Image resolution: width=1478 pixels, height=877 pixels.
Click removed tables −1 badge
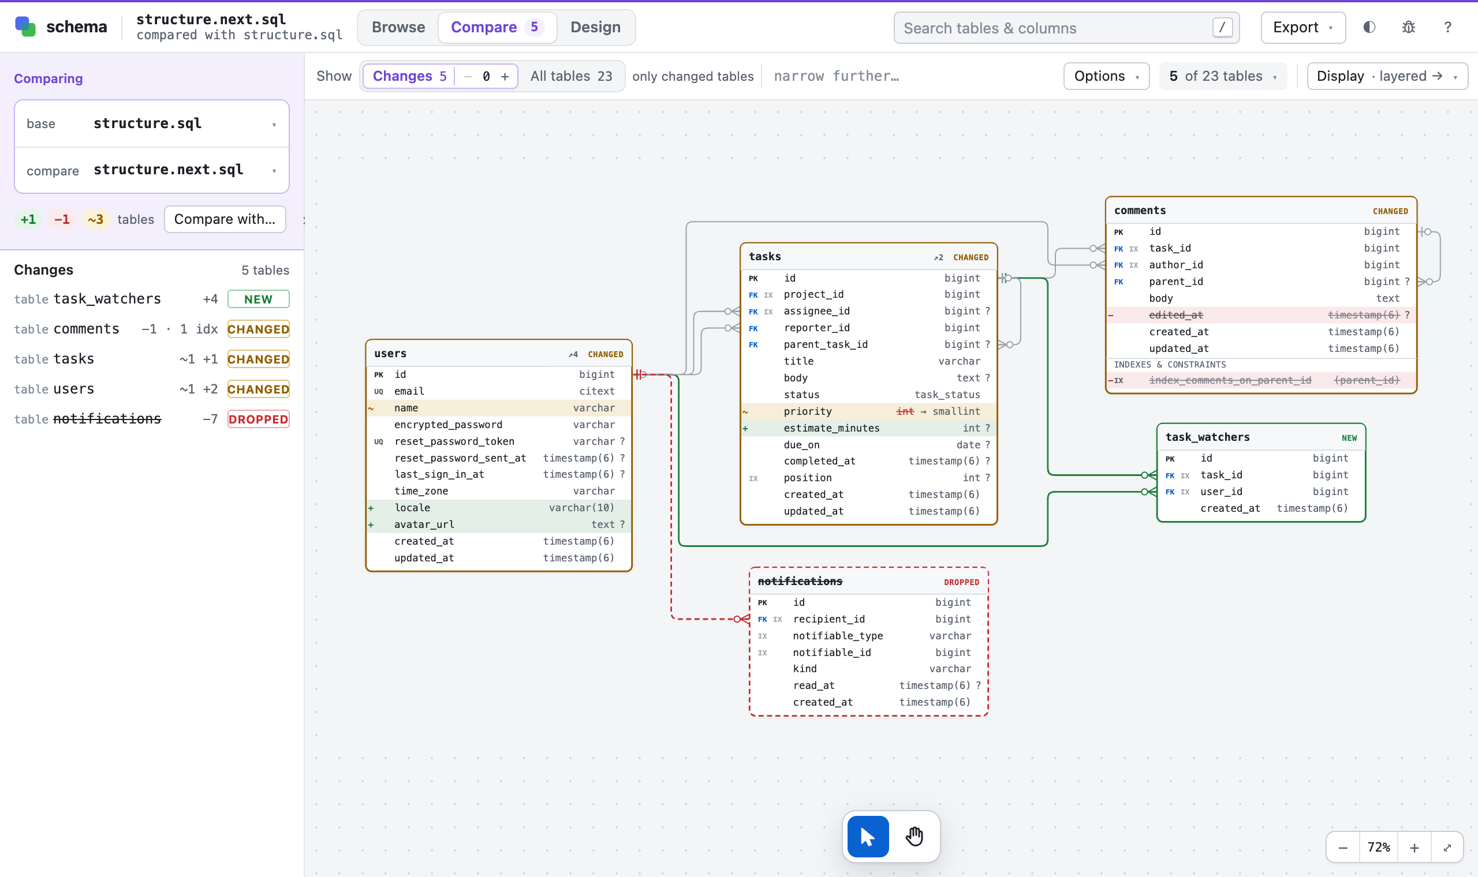[x=62, y=219]
